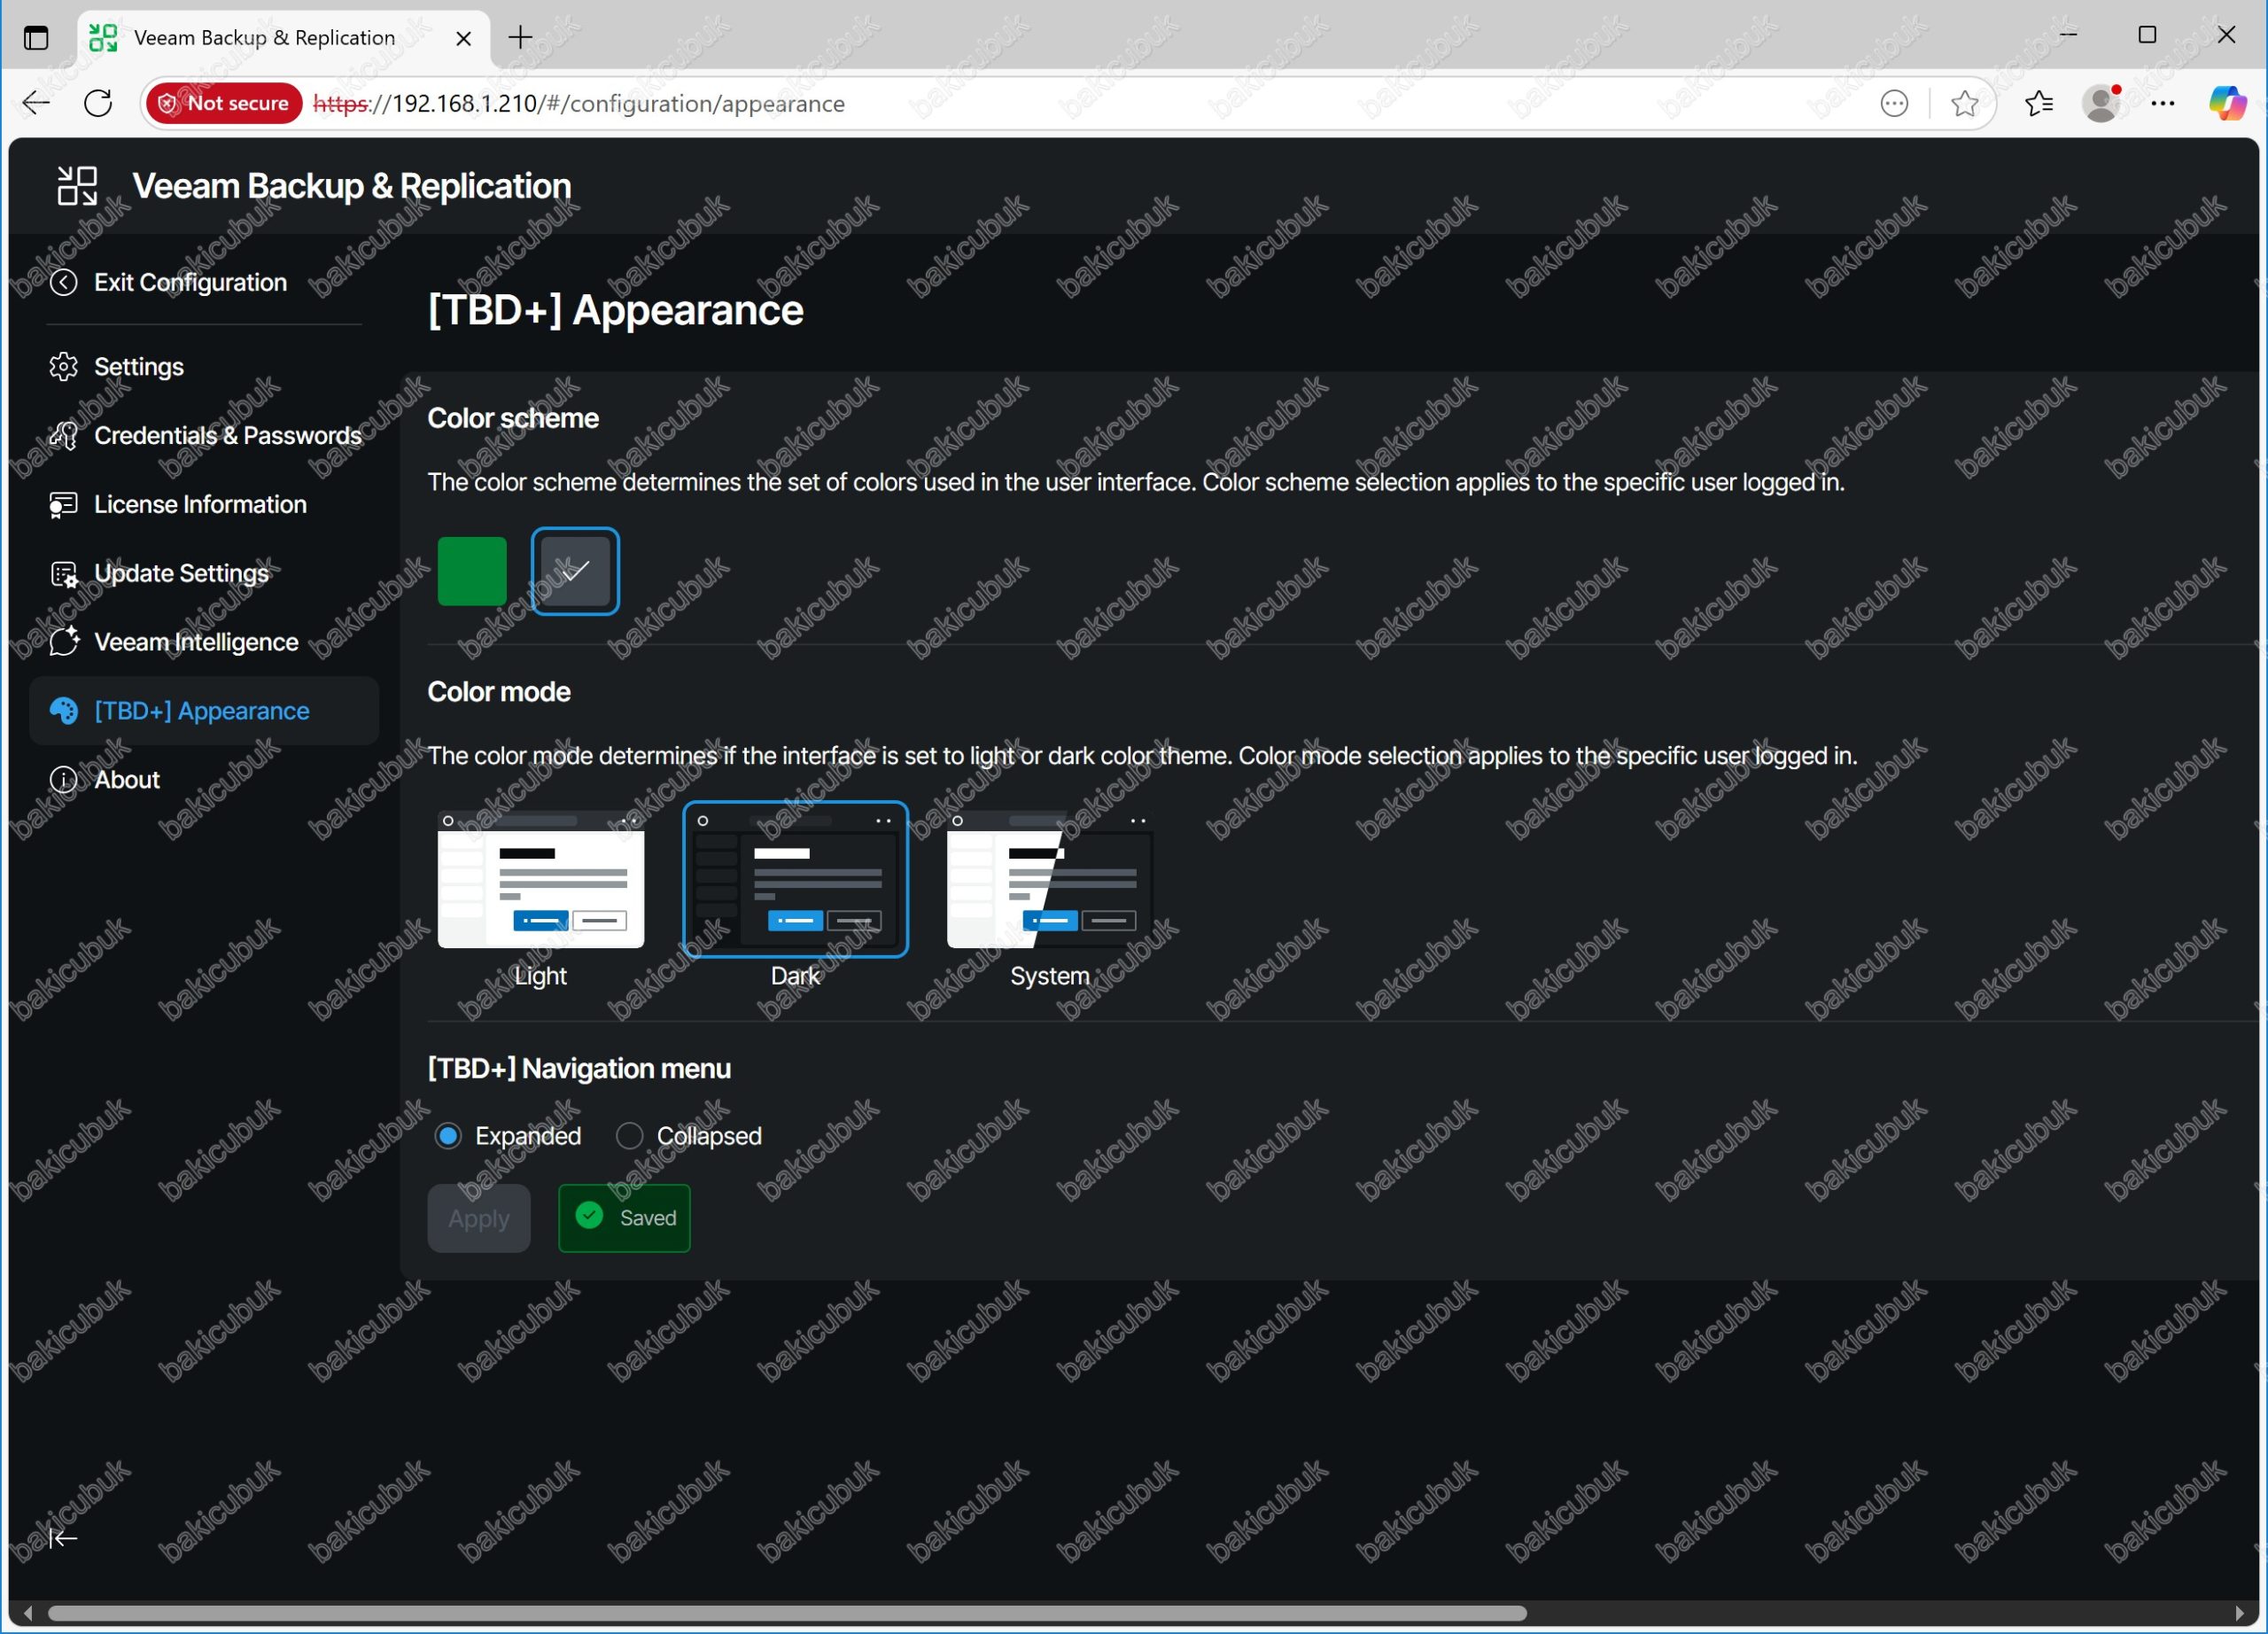Open Credentials & Passwords menu item
Viewport: 2268px width, 1634px height.
pyautogui.click(x=204, y=436)
